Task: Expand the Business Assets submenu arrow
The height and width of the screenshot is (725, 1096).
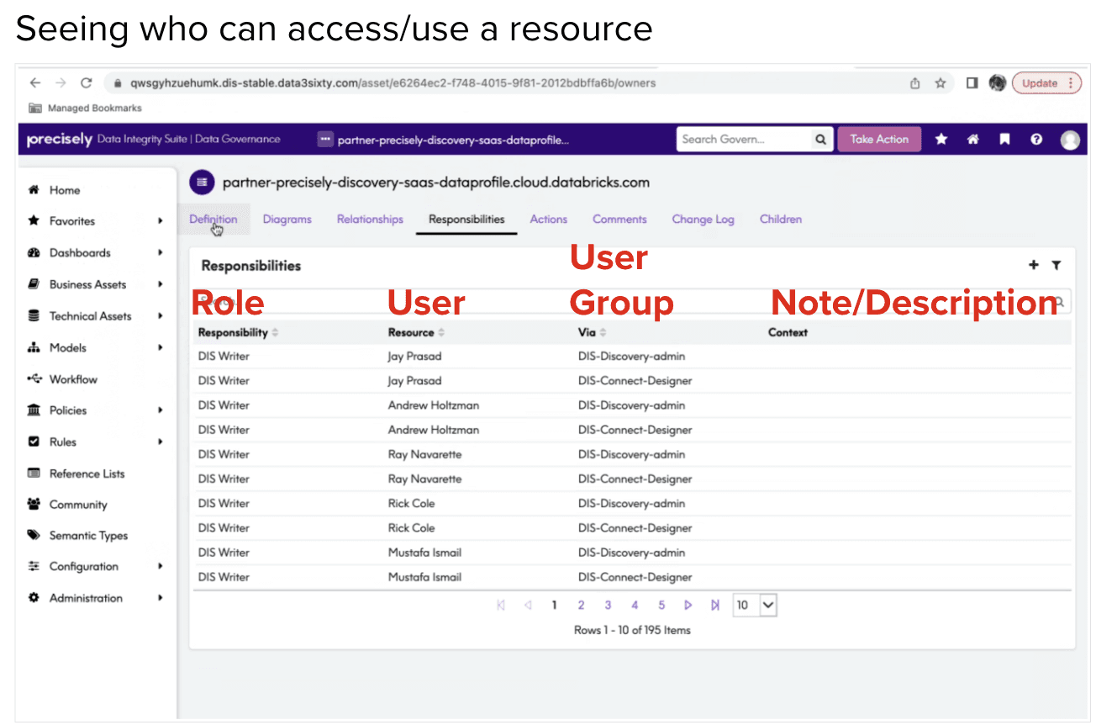Action: click(160, 284)
